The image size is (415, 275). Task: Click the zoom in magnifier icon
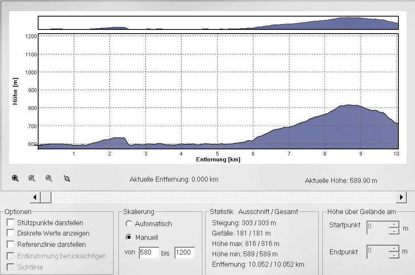point(15,178)
